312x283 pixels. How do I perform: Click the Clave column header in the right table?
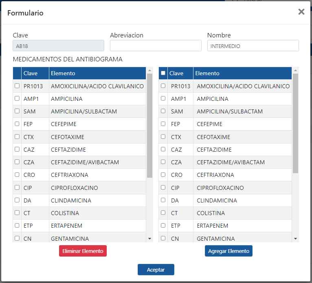(176, 73)
